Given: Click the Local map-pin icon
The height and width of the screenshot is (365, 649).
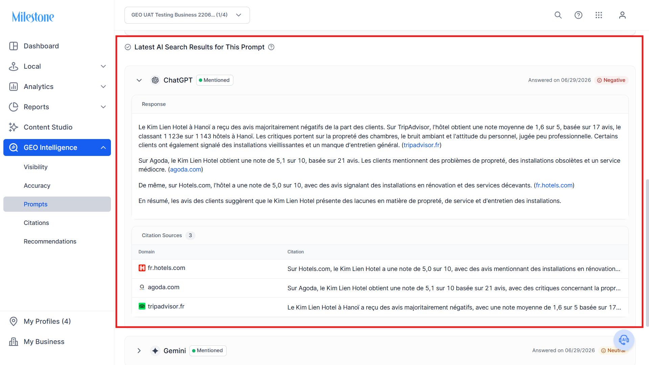Looking at the screenshot, I should point(14,66).
